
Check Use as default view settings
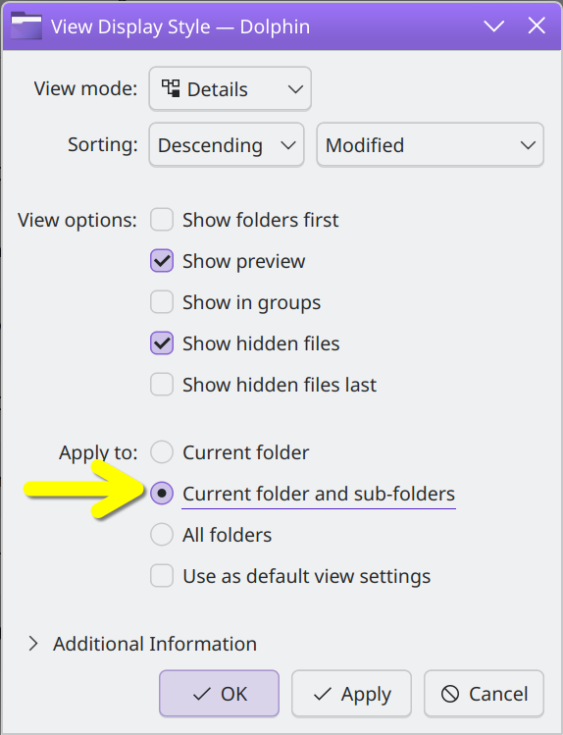tap(162, 576)
